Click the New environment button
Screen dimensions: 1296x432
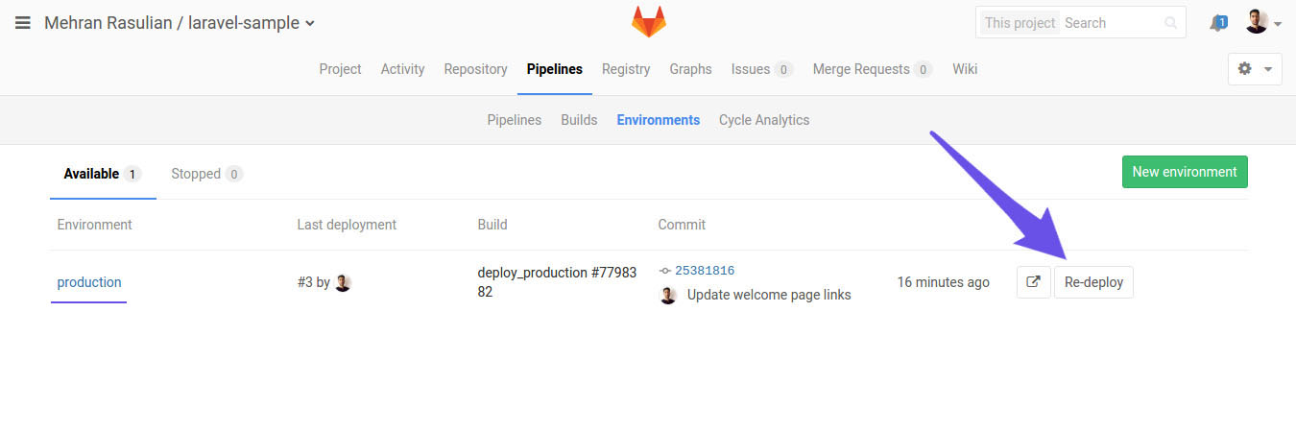[x=1184, y=172]
